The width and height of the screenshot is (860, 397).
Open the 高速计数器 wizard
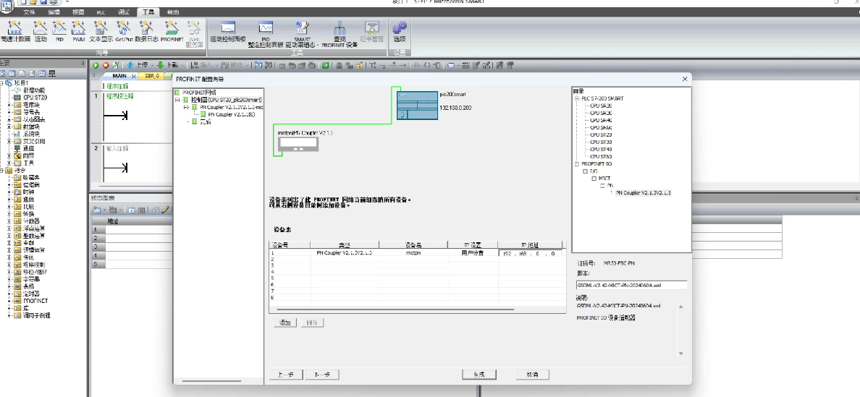point(14,31)
